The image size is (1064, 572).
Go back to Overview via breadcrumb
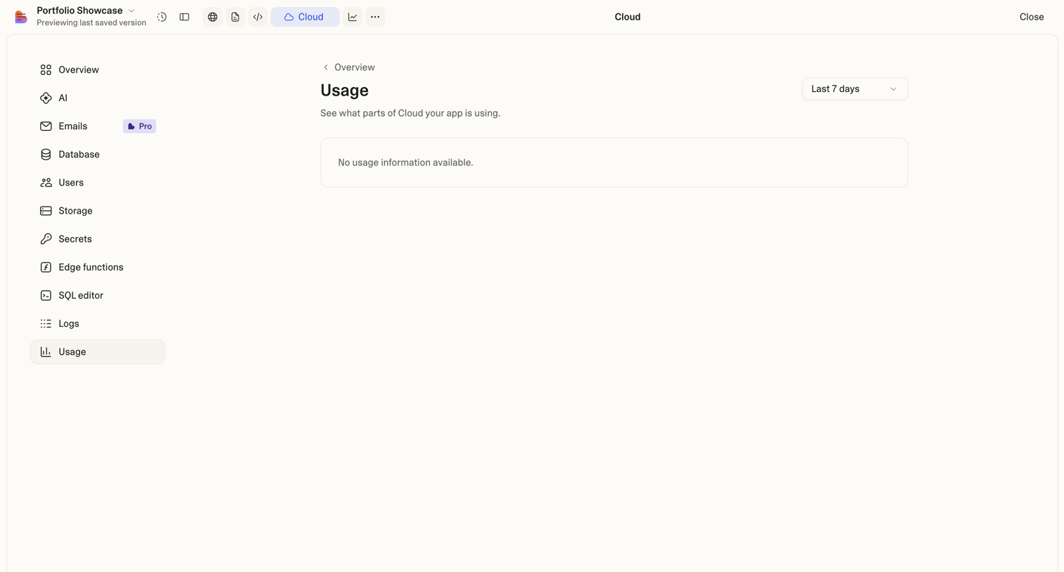348,67
